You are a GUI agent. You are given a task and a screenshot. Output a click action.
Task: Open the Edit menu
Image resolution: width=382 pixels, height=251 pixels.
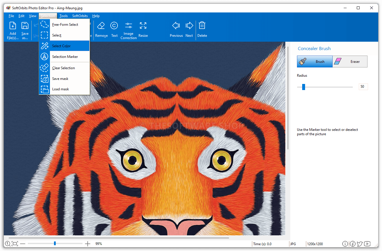click(21, 16)
